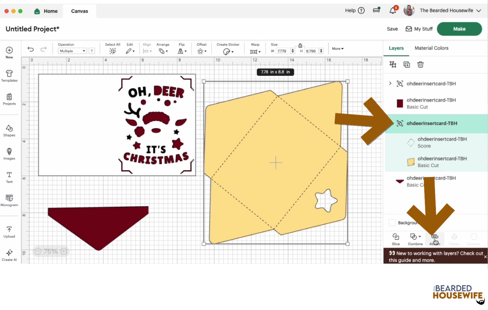Screen dimensions: 488x310
Task: Click the dark red layer color swatch
Action: click(400, 103)
